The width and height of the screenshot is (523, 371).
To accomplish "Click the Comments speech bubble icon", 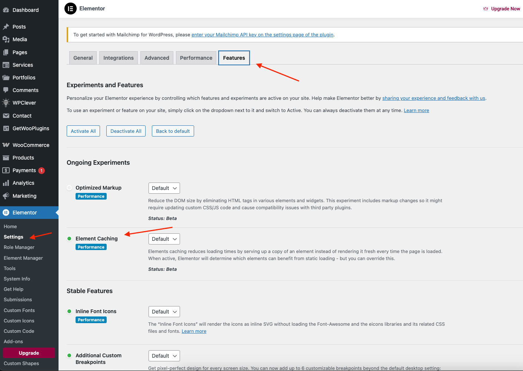I will (6, 90).
